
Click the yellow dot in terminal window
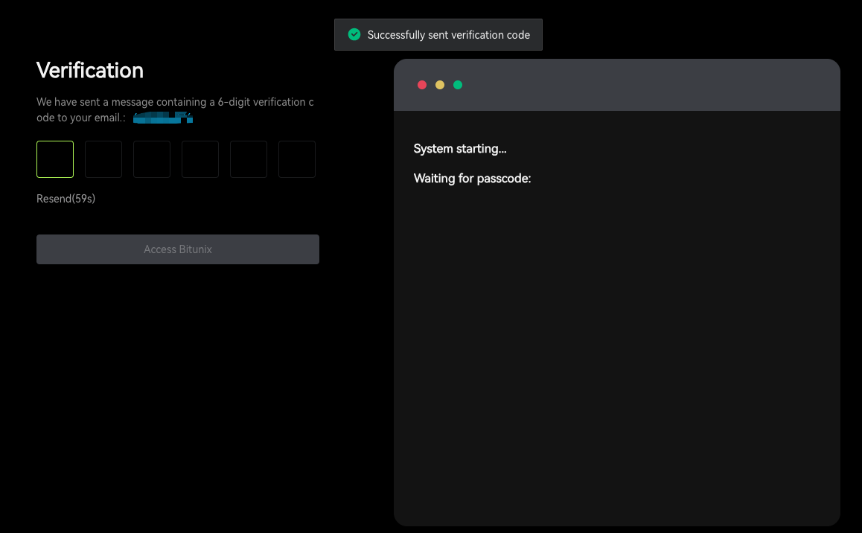click(x=440, y=85)
